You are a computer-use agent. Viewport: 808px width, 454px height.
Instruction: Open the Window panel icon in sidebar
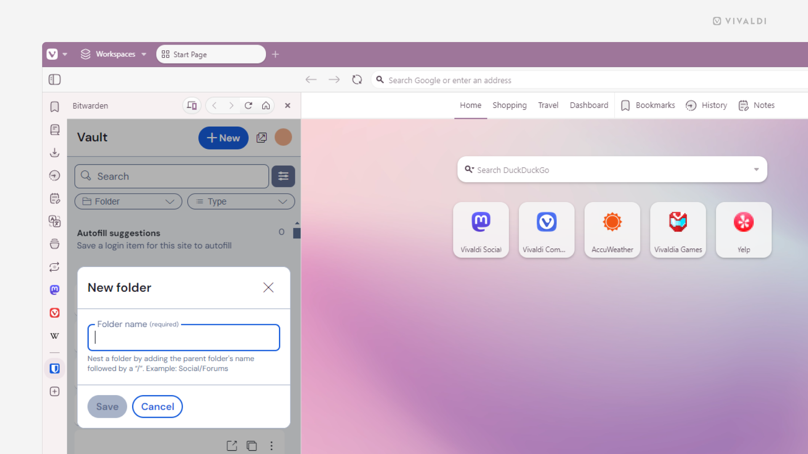coord(55,244)
